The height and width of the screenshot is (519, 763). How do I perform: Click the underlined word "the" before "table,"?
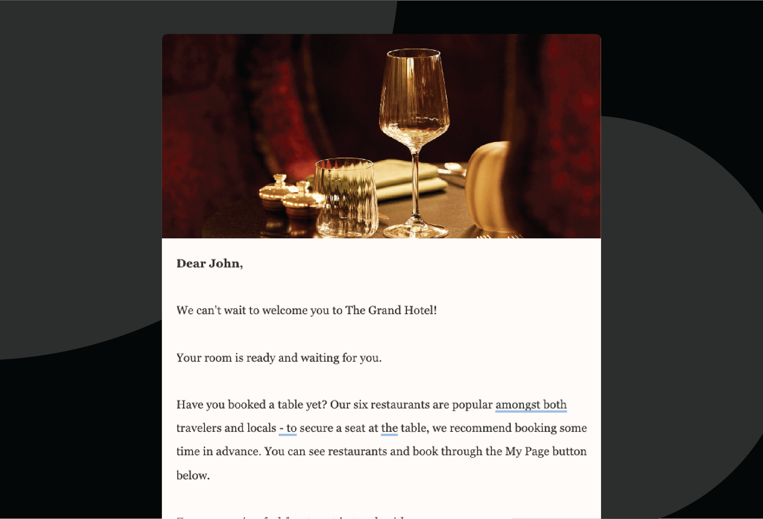[x=389, y=428]
